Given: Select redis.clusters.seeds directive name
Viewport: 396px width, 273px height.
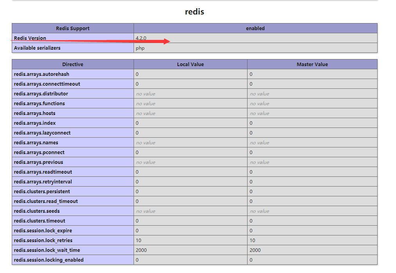Looking at the screenshot, I should [x=37, y=211].
